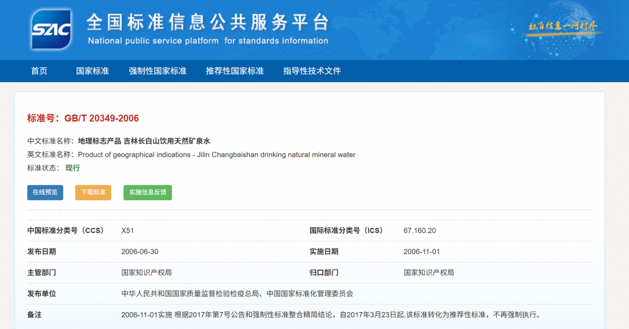
Task: Go to the 首页 home tab
Action: 39,71
